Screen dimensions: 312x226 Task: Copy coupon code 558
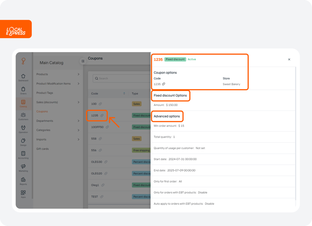(x=100, y=139)
